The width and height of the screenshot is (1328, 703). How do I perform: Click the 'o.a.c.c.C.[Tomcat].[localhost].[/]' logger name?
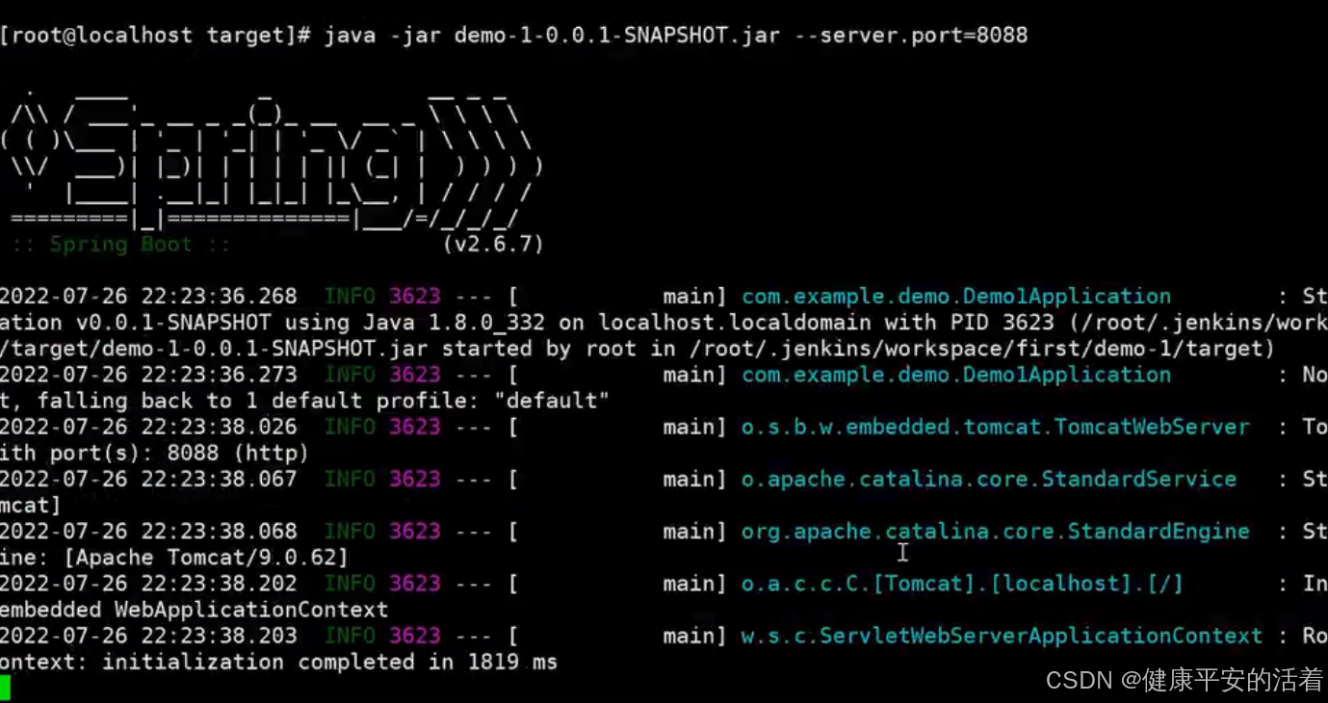(962, 583)
